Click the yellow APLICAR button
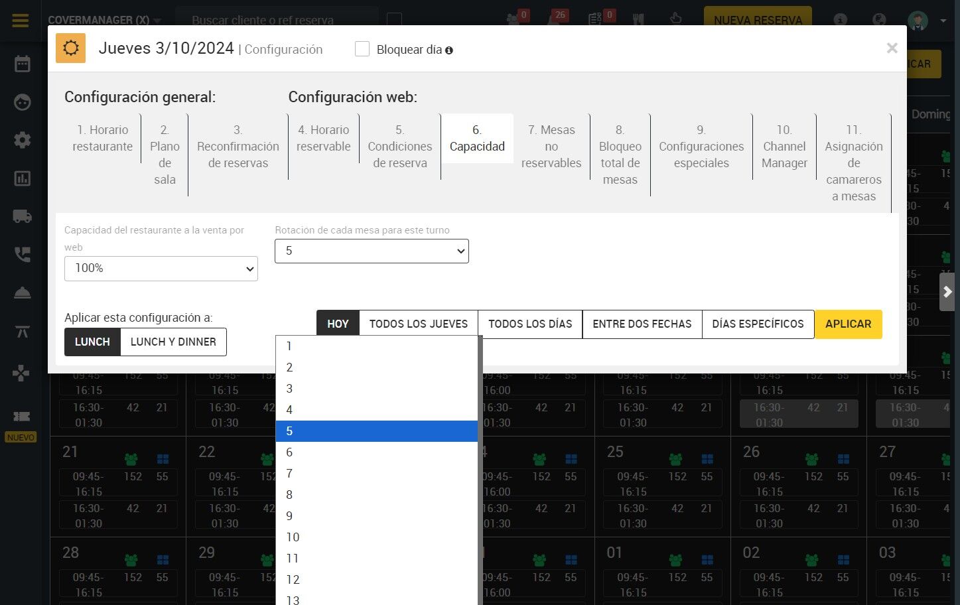 pos(849,324)
